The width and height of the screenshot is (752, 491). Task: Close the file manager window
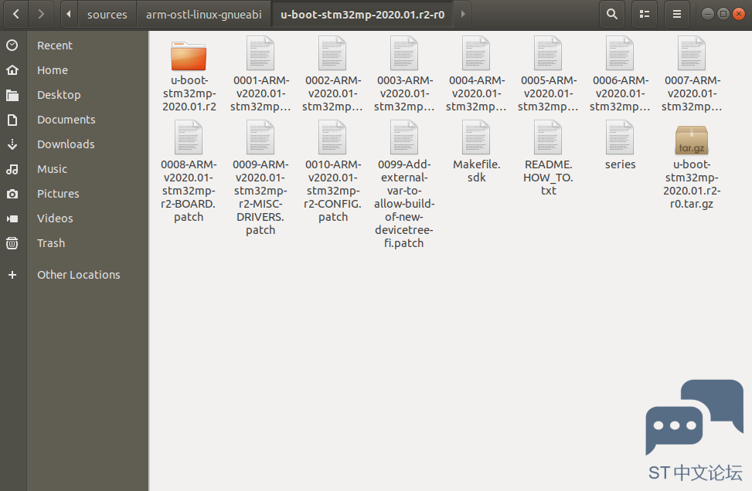point(739,14)
